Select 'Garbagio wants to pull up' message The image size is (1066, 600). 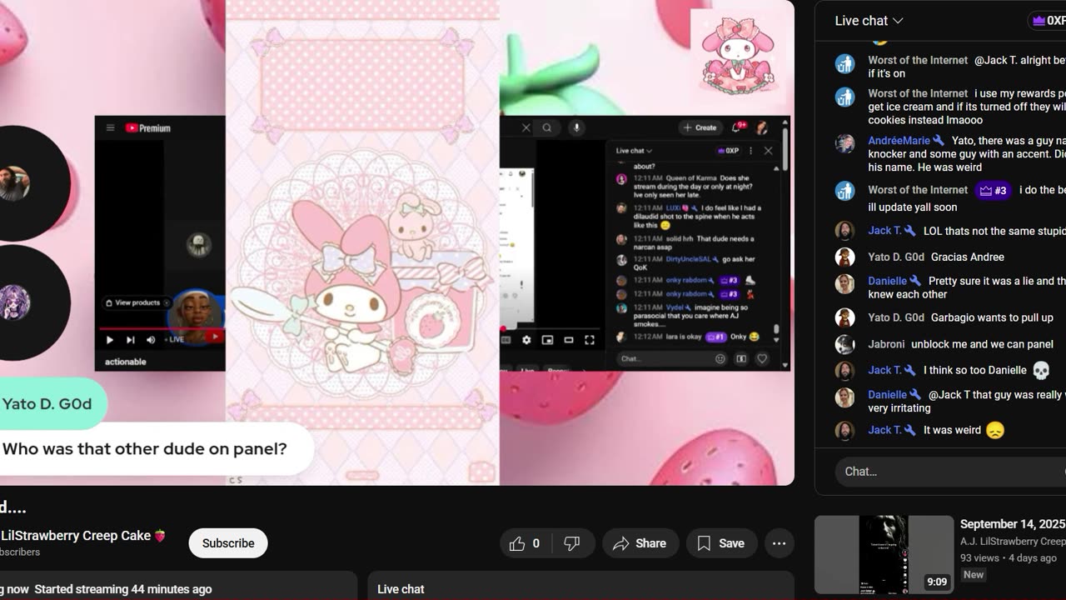coord(992,317)
